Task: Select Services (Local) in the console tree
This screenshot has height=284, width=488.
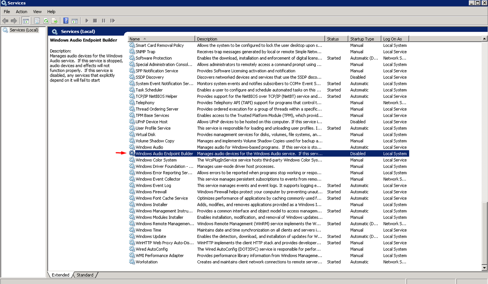Action: pyautogui.click(x=24, y=30)
